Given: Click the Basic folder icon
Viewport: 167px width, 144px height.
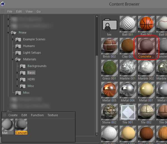Looking at the screenshot, I should pyautogui.click(x=23, y=73).
